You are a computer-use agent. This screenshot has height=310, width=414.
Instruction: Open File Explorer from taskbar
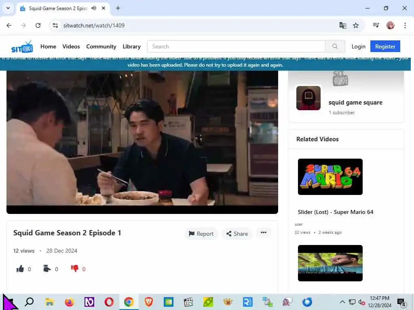tap(49, 302)
